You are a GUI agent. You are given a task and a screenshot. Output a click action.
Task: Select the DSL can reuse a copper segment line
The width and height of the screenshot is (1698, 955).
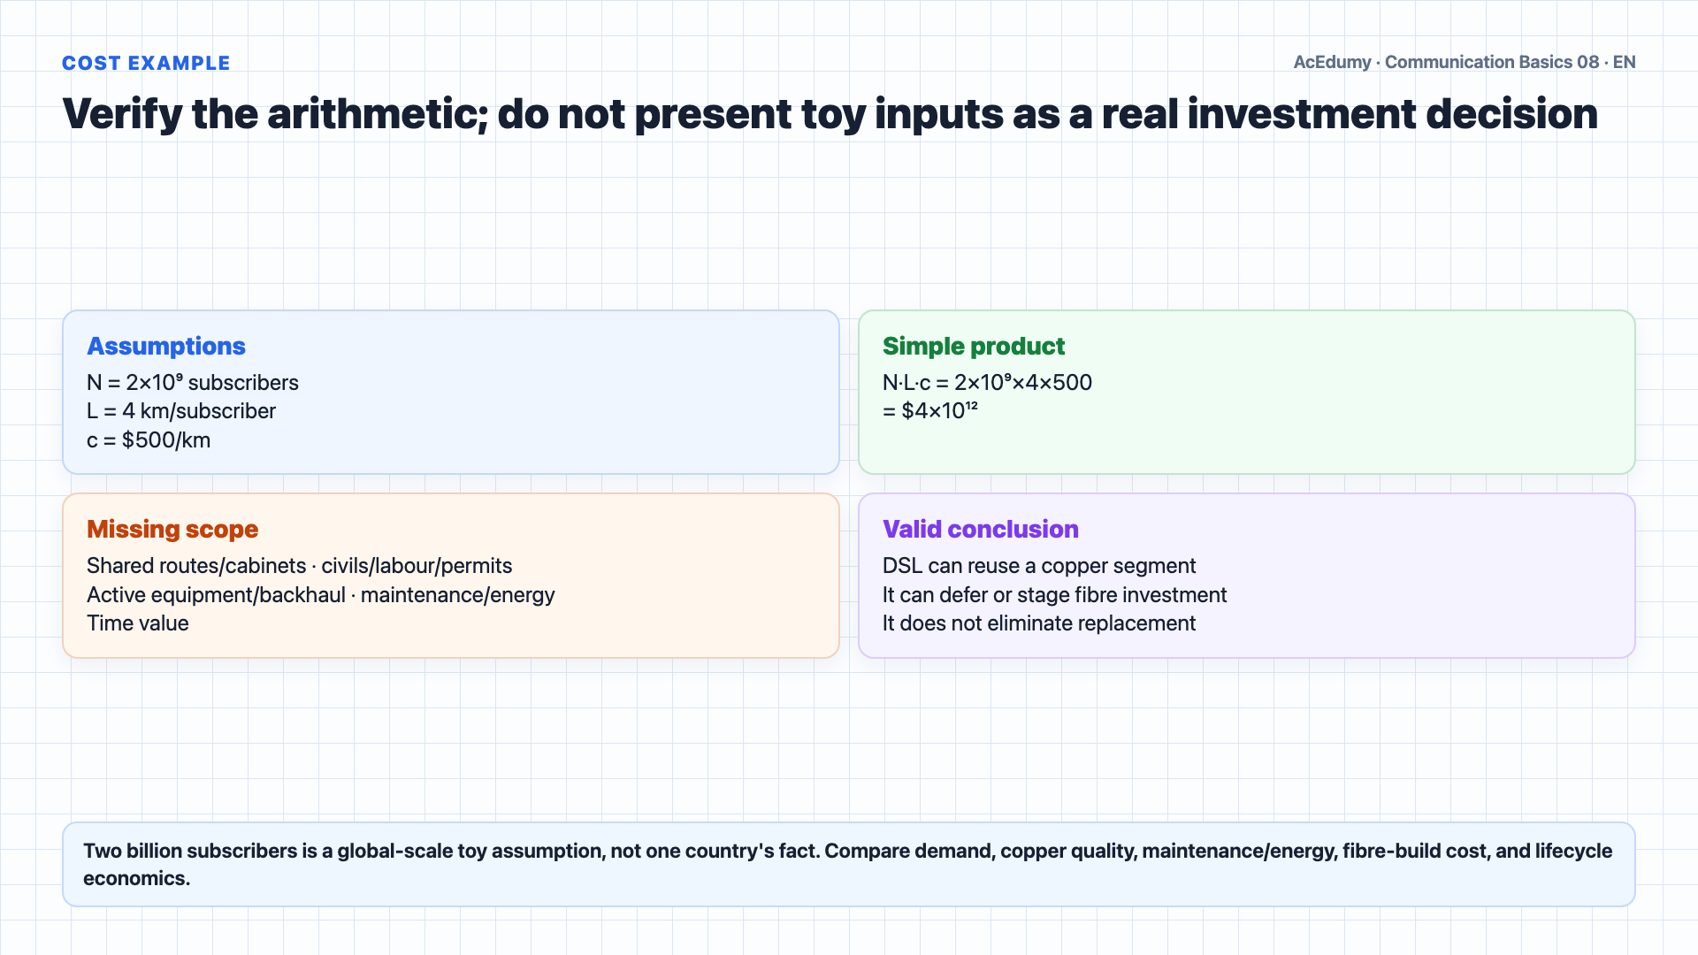click(x=1039, y=566)
